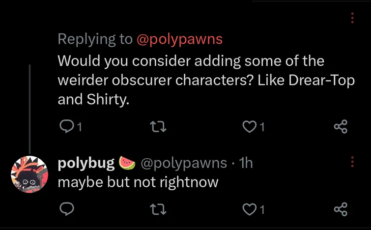Like the Drear-Top and Shirty tweet
Screen dimensions: 371x230
250,127
